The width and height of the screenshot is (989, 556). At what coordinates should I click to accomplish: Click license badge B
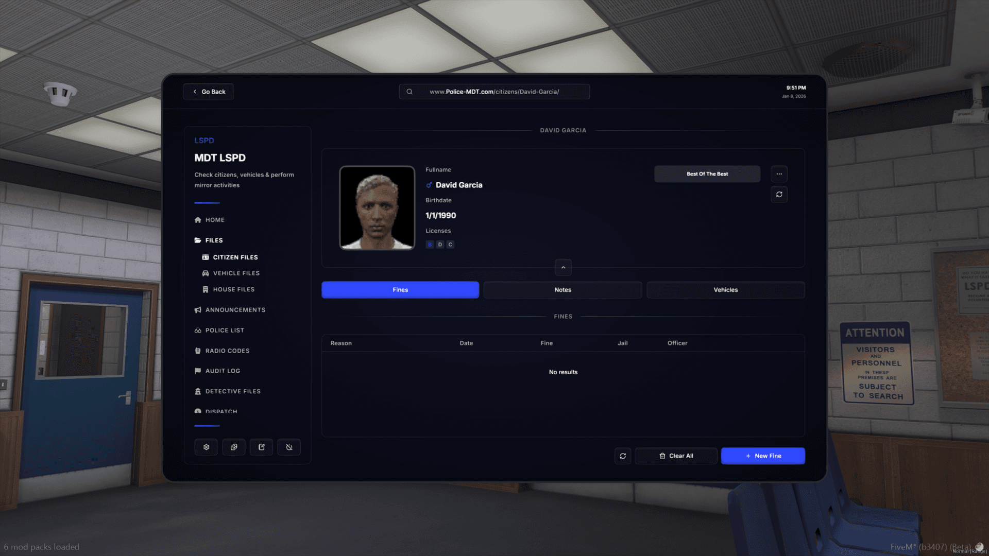click(x=430, y=245)
